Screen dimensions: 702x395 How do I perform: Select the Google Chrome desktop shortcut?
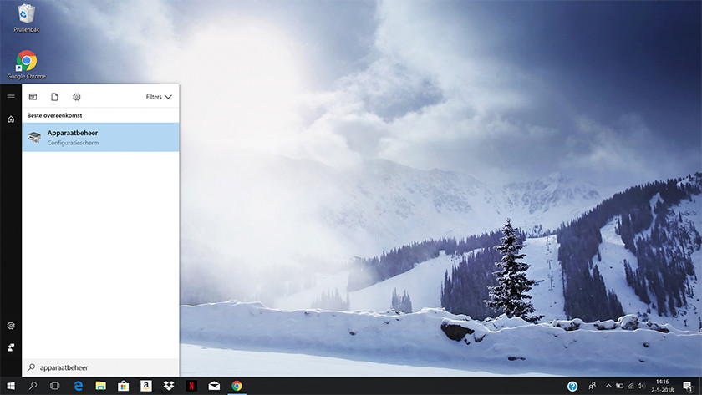point(27,65)
